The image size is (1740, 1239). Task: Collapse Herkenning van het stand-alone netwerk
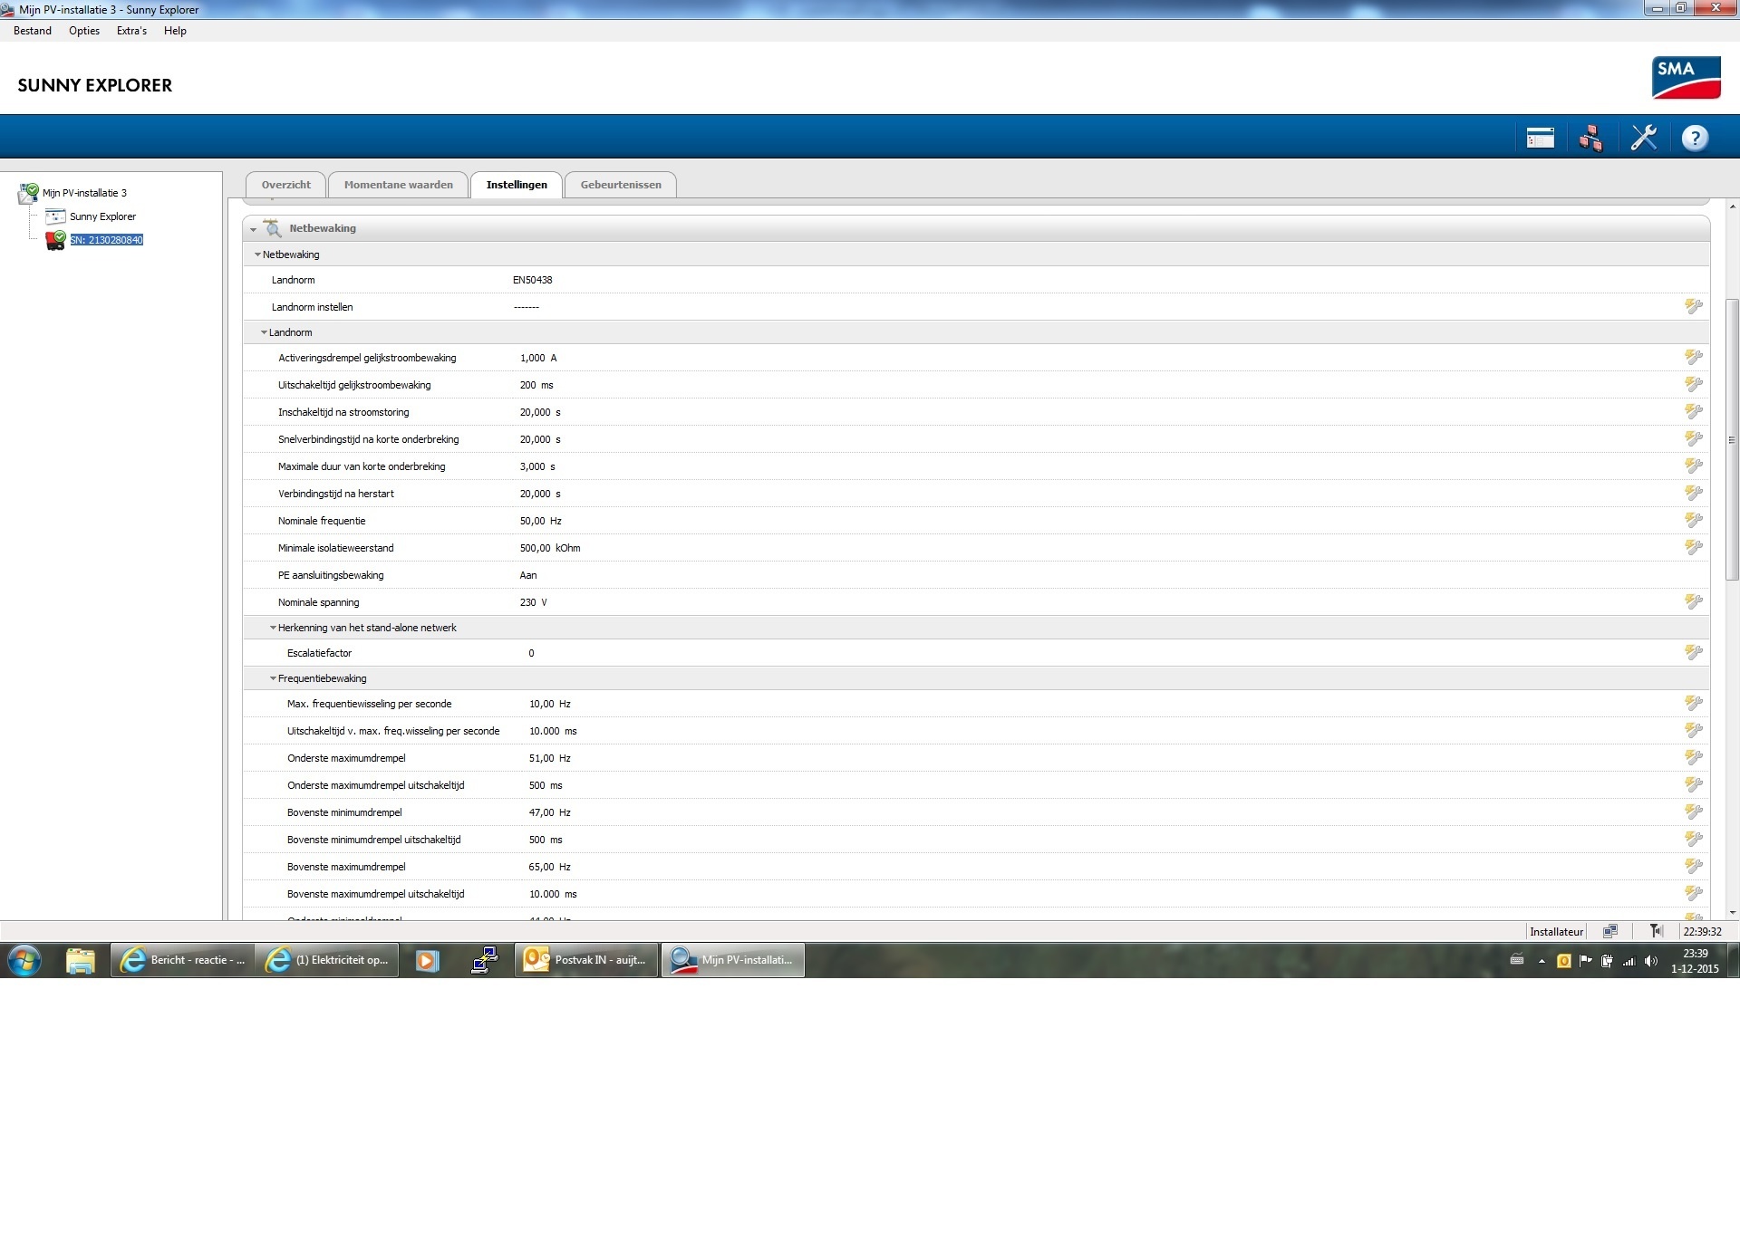[x=273, y=628]
